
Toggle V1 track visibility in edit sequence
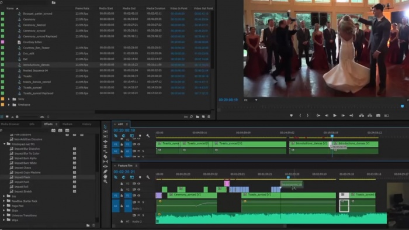pyautogui.click(x=139, y=145)
